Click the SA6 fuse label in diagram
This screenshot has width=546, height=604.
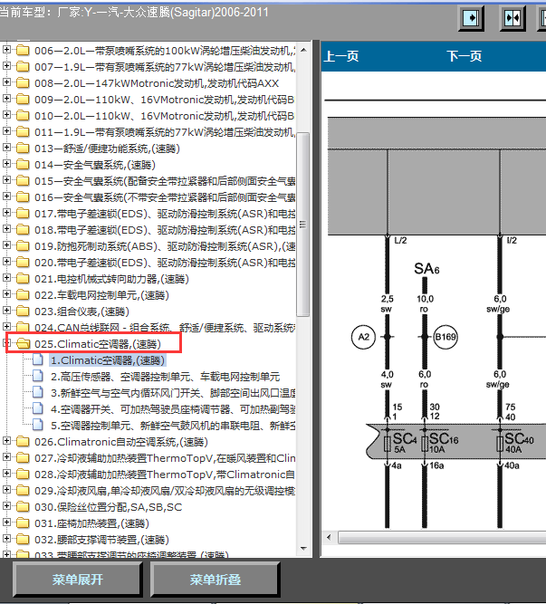426,268
